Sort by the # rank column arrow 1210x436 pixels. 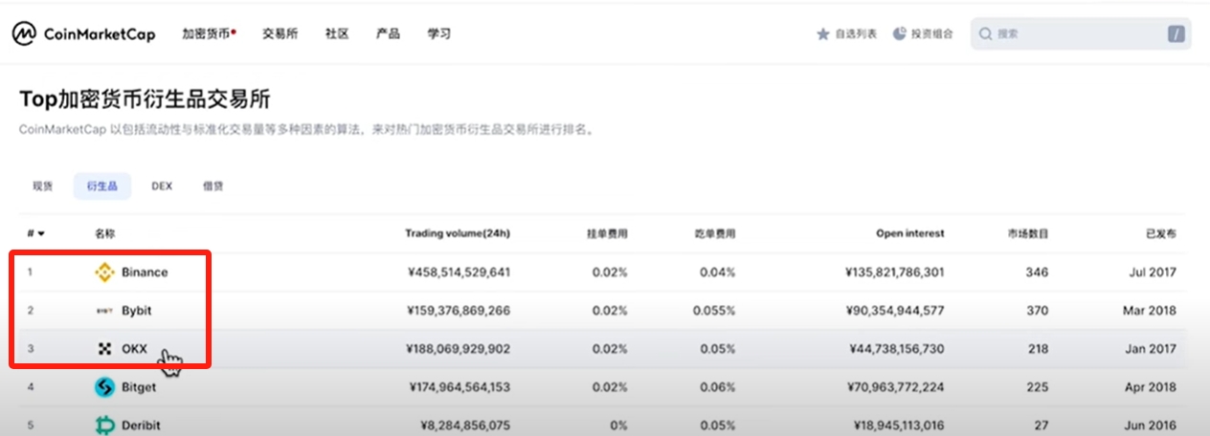(41, 233)
